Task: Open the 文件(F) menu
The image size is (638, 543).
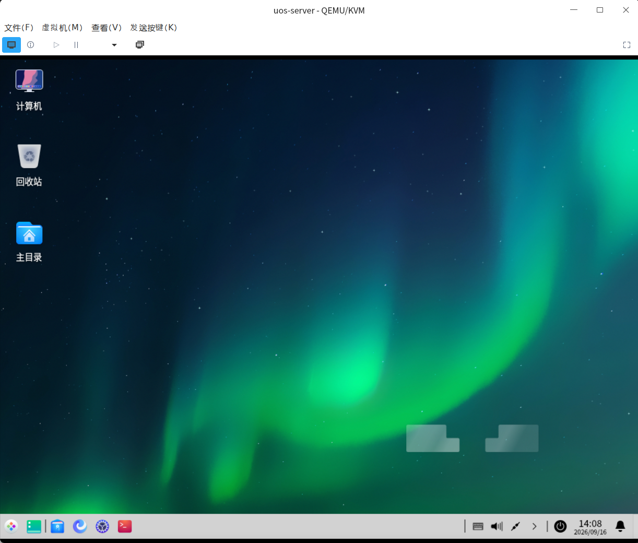Action: (19, 28)
